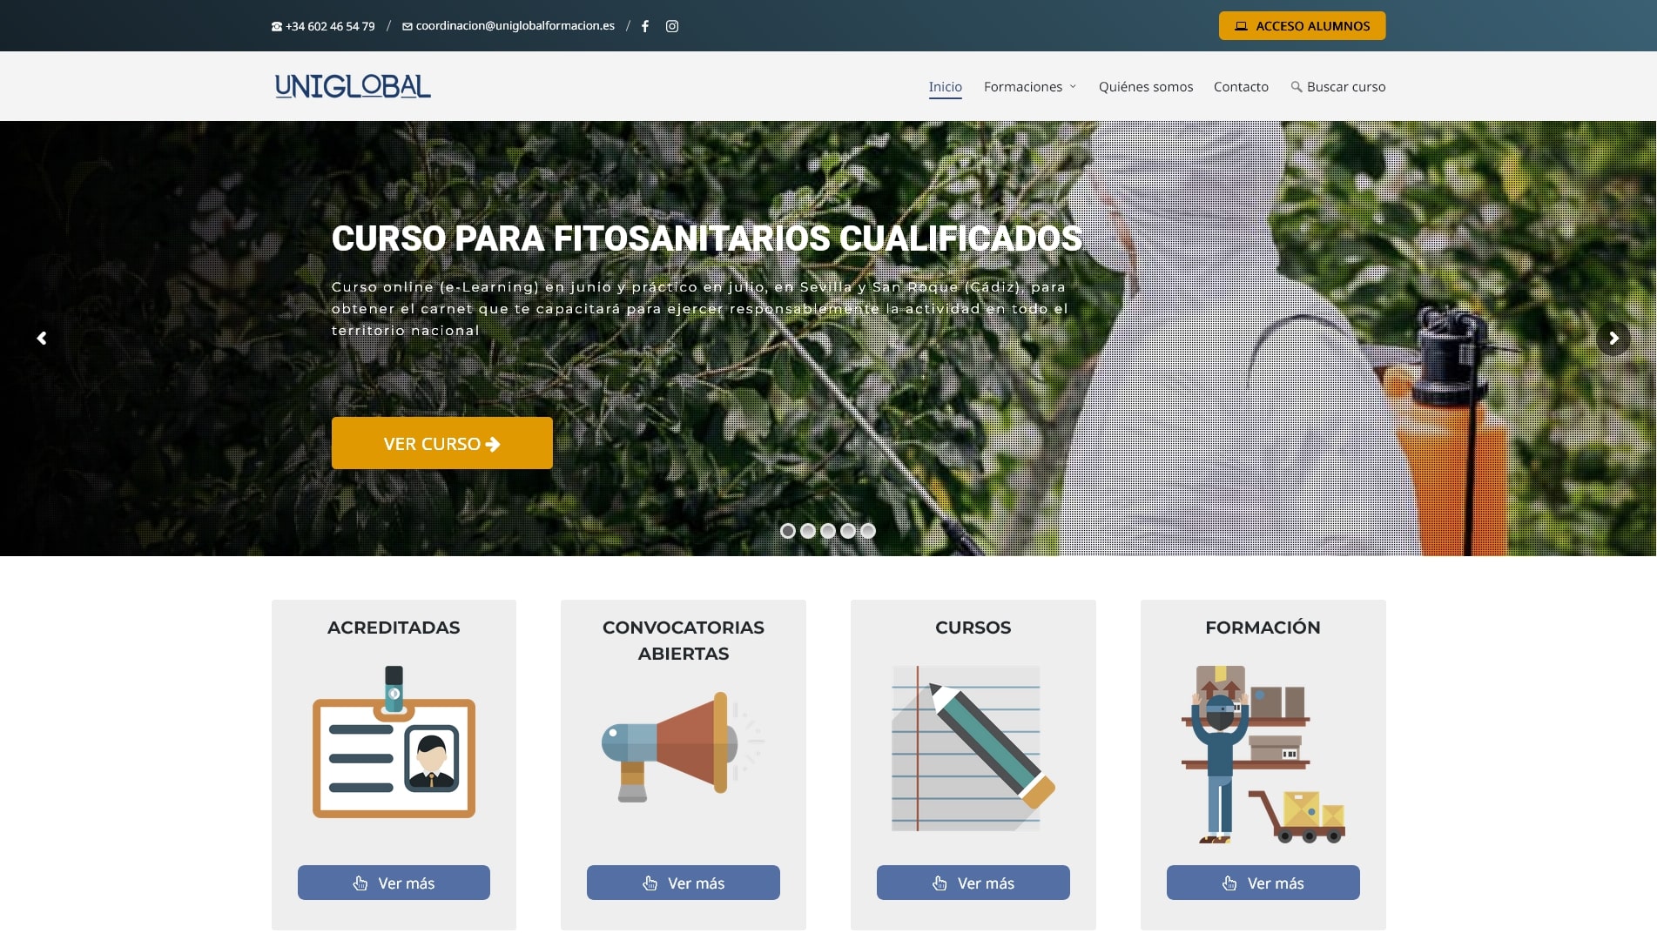Click Ver más under Acreditadas
Viewport: 1657px width, 940px height.
click(394, 883)
